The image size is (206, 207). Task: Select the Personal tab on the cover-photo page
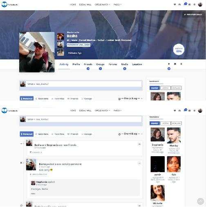click(27, 98)
